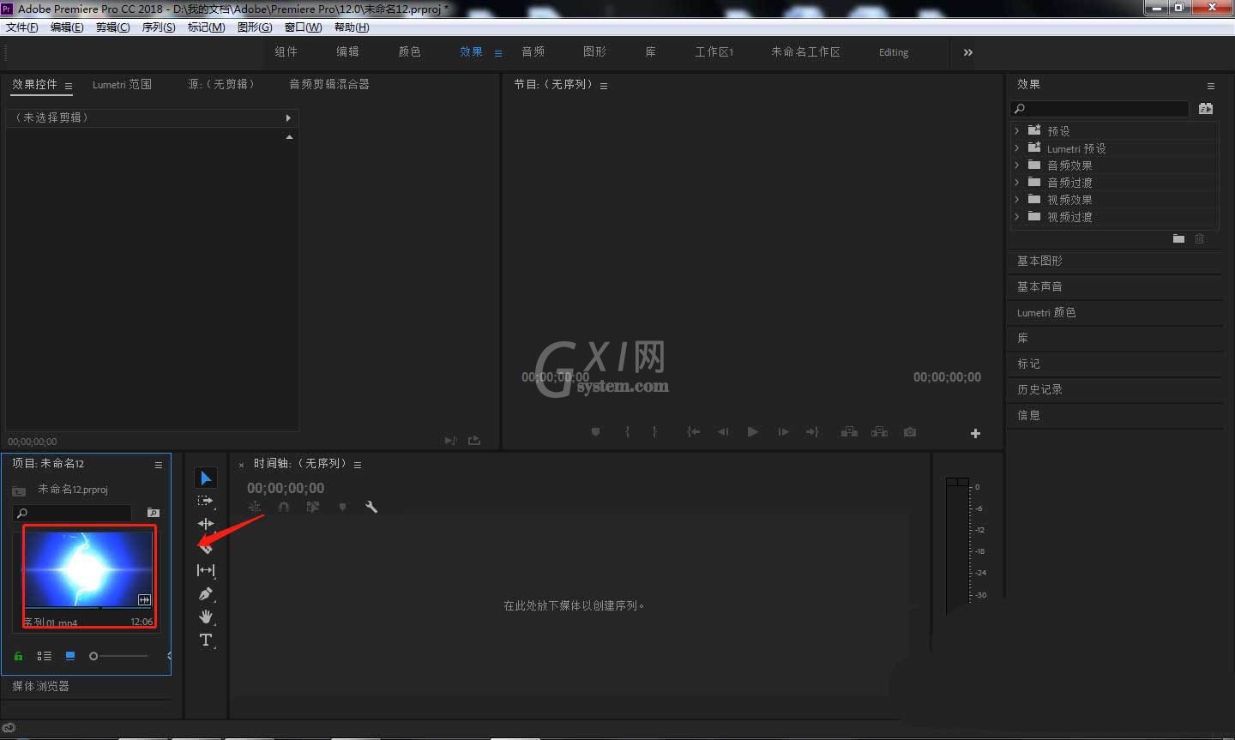The height and width of the screenshot is (740, 1235).
Task: Toggle timeline add marker button
Action: coord(342,507)
